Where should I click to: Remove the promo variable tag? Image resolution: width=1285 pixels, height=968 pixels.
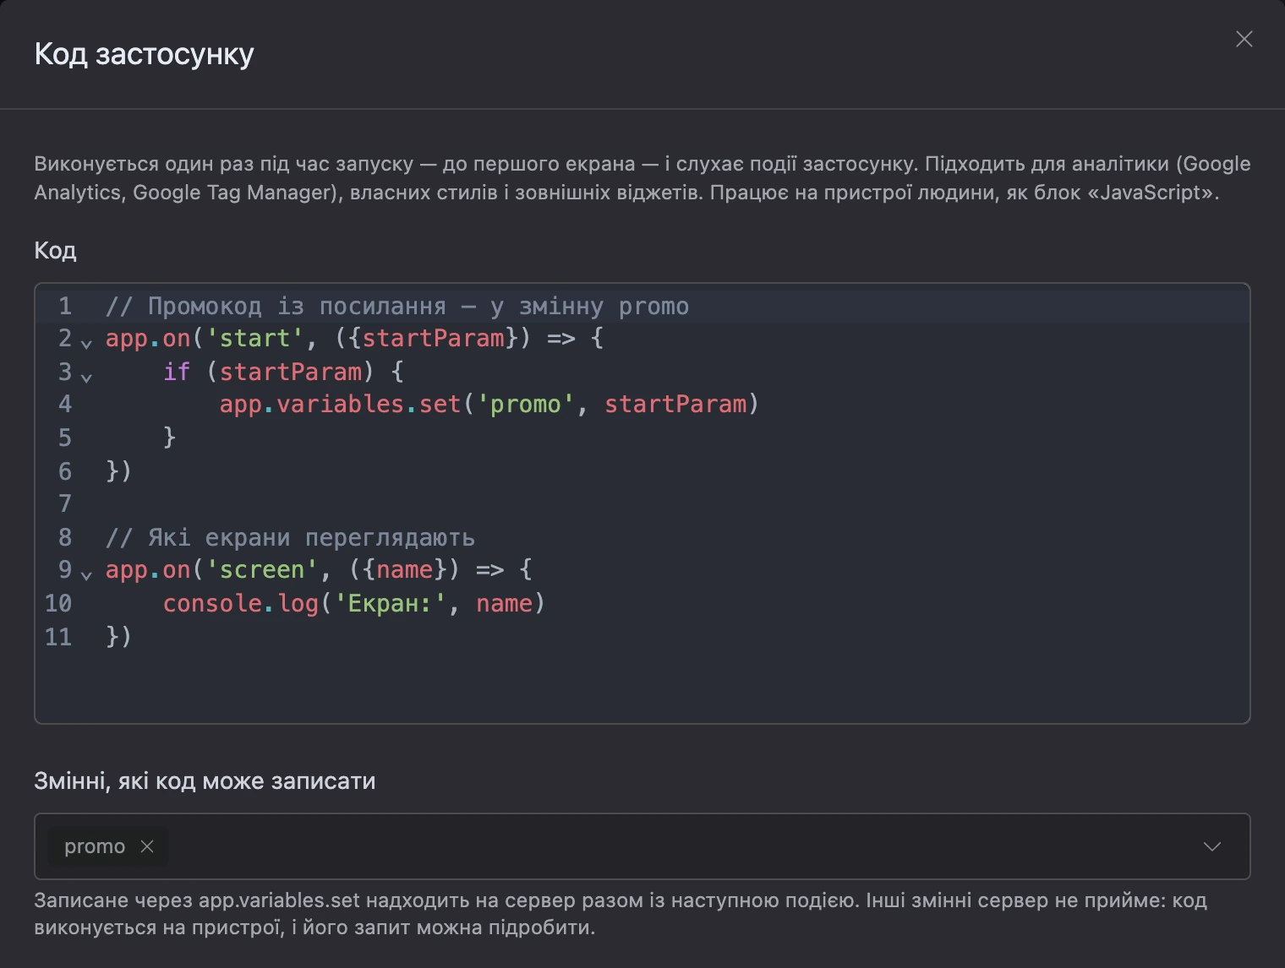(147, 846)
